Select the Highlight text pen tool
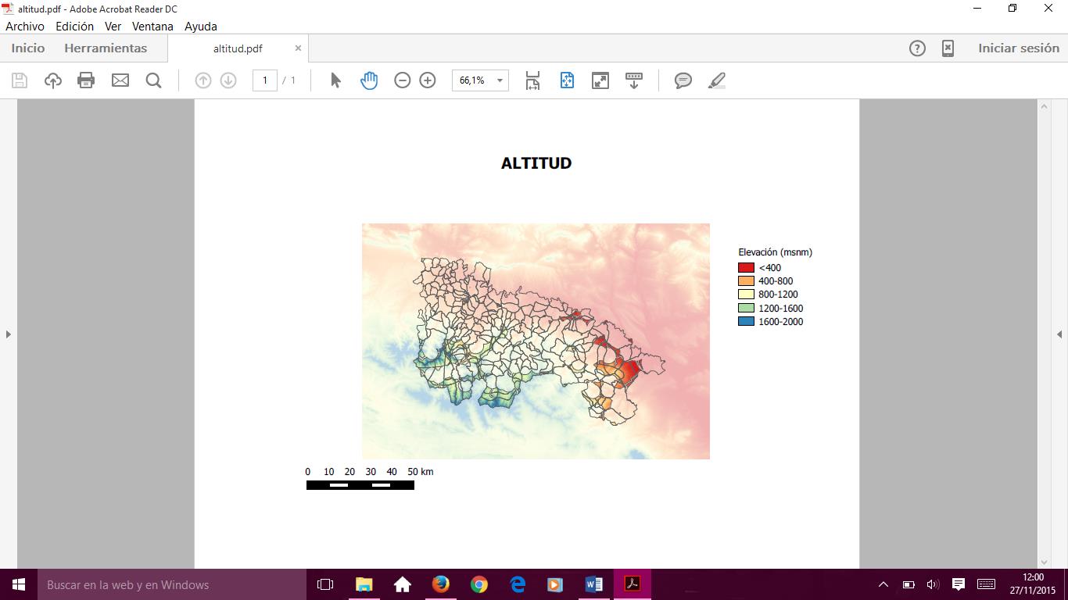The image size is (1068, 600). click(x=717, y=80)
